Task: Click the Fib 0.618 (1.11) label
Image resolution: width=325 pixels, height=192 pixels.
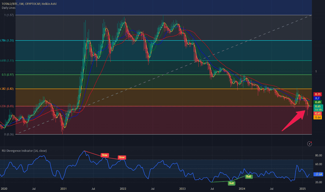Action: [x=7, y=61]
